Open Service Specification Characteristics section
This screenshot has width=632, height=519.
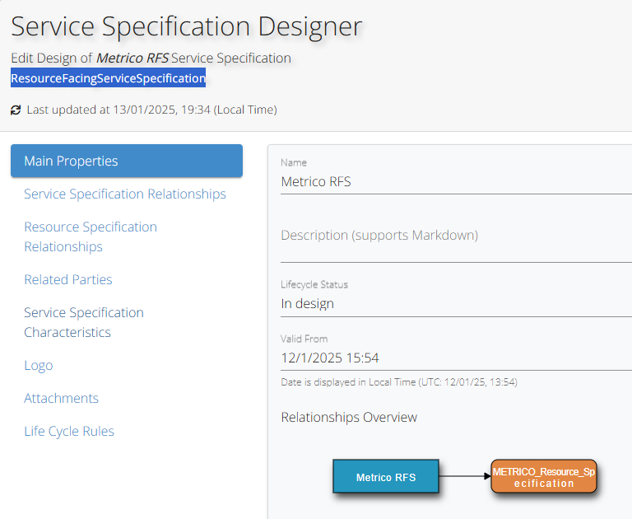click(x=84, y=322)
